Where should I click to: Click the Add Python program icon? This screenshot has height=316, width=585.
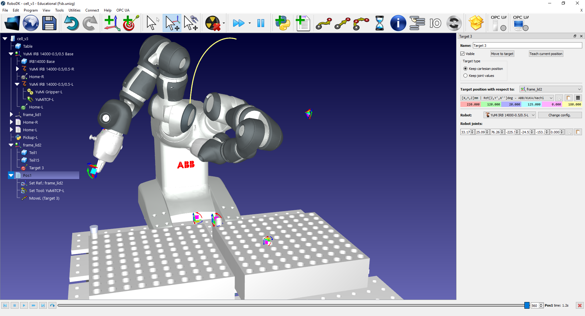[x=282, y=23]
